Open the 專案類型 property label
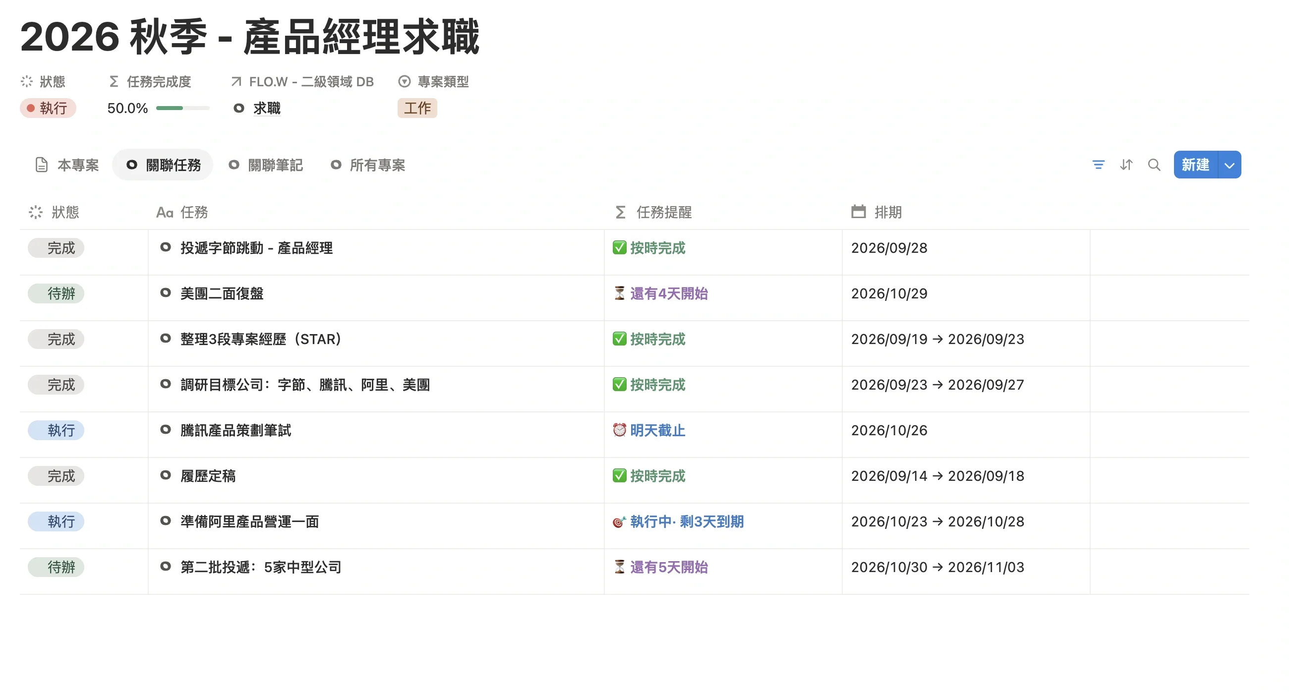 (434, 82)
